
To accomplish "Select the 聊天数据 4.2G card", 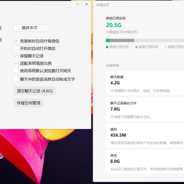I will [145, 84].
